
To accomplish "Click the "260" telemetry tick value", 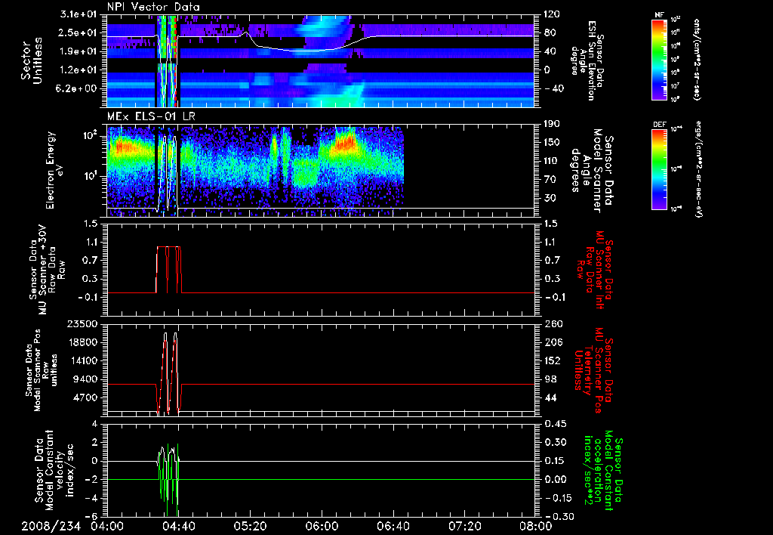I will 552,324.
